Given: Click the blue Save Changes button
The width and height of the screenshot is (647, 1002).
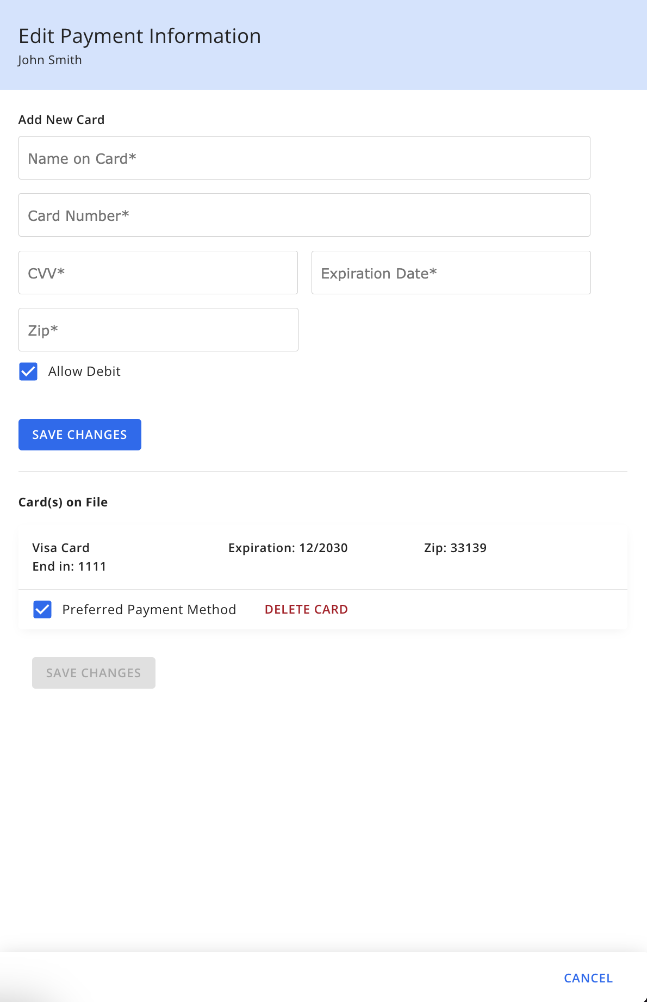Looking at the screenshot, I should [x=80, y=435].
